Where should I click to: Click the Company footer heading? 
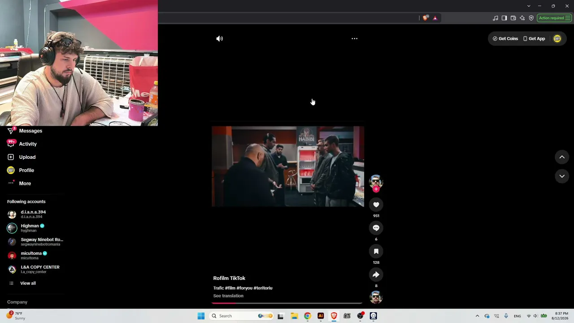[17, 302]
